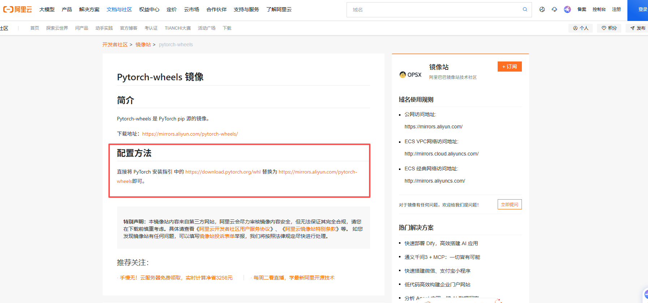The image size is (648, 303).
Task: Expand the 产品 menu in top navigation
Action: pos(66,9)
